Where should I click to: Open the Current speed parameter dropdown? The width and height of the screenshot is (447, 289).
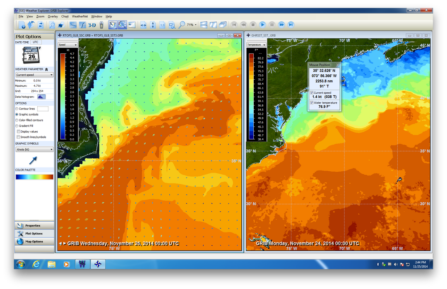(x=34, y=75)
